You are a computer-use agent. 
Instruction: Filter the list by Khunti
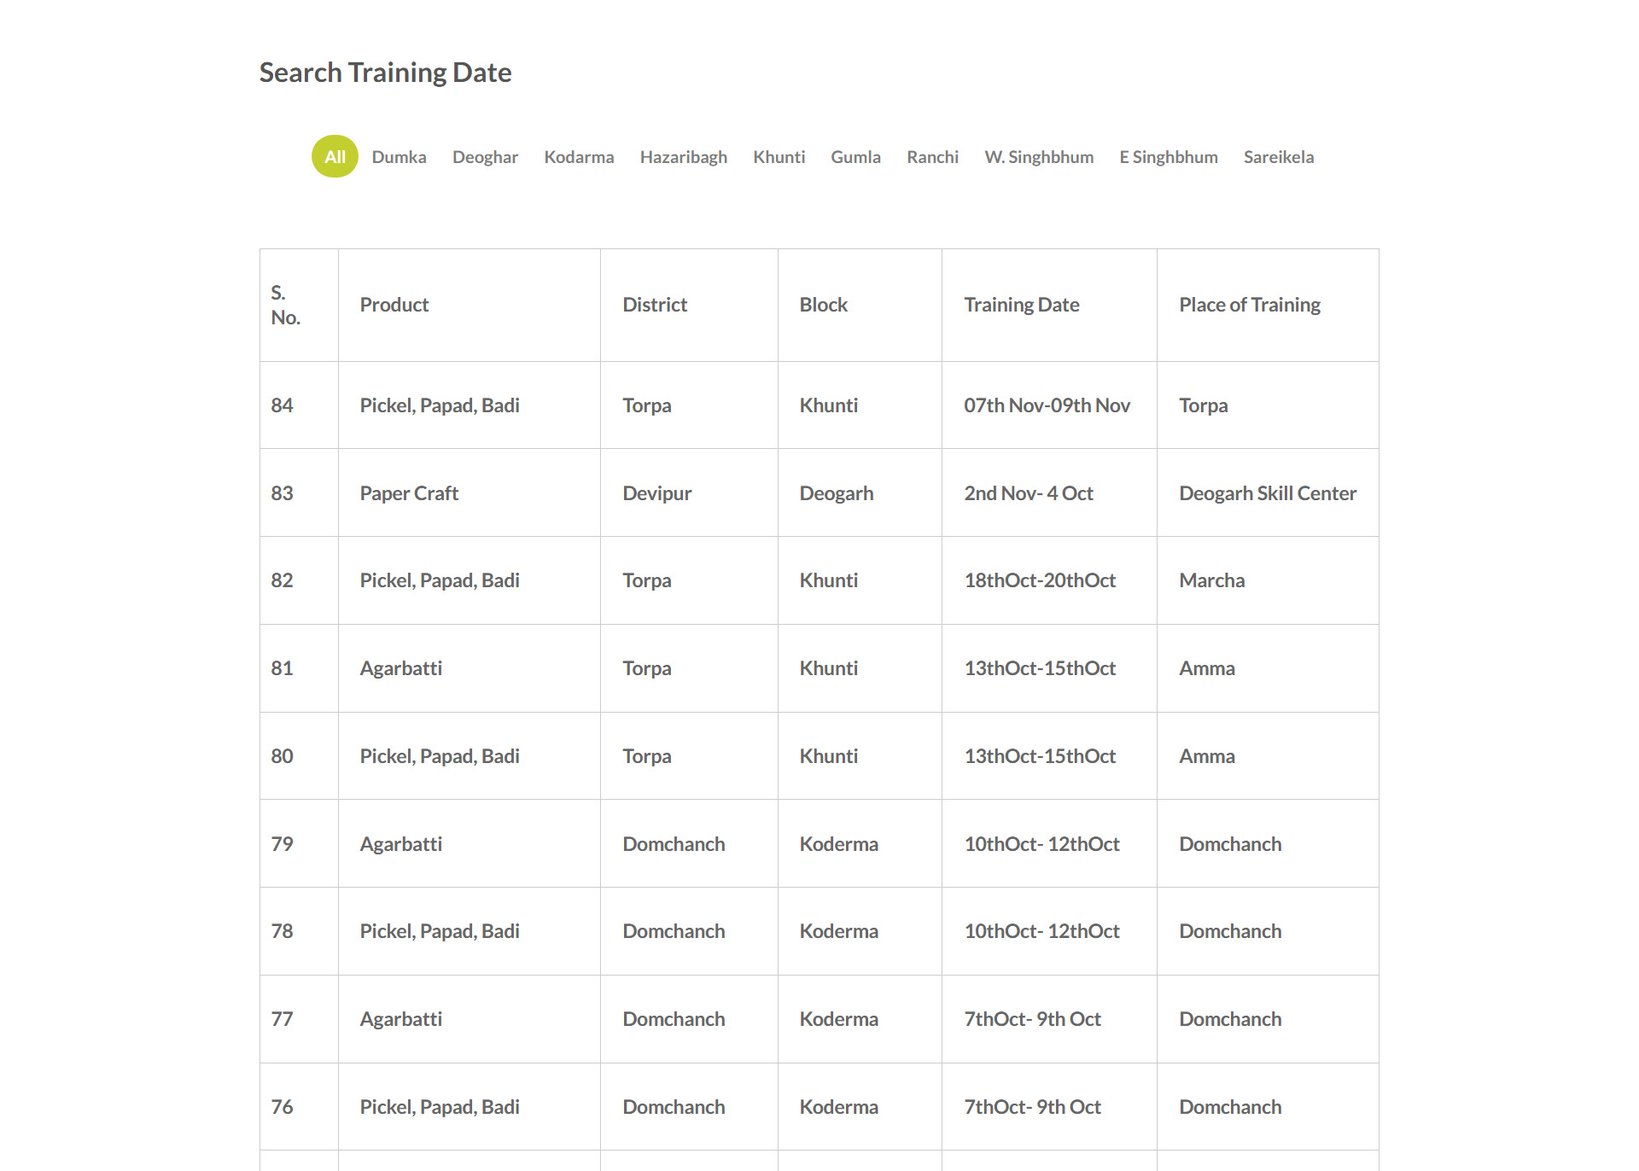[x=779, y=157]
